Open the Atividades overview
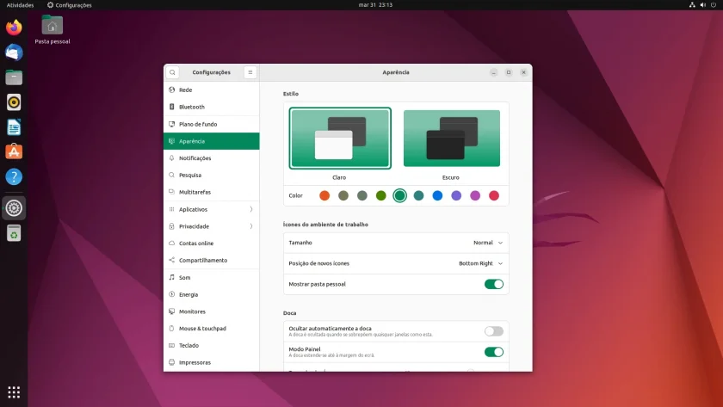The width and height of the screenshot is (723, 407). [21, 5]
